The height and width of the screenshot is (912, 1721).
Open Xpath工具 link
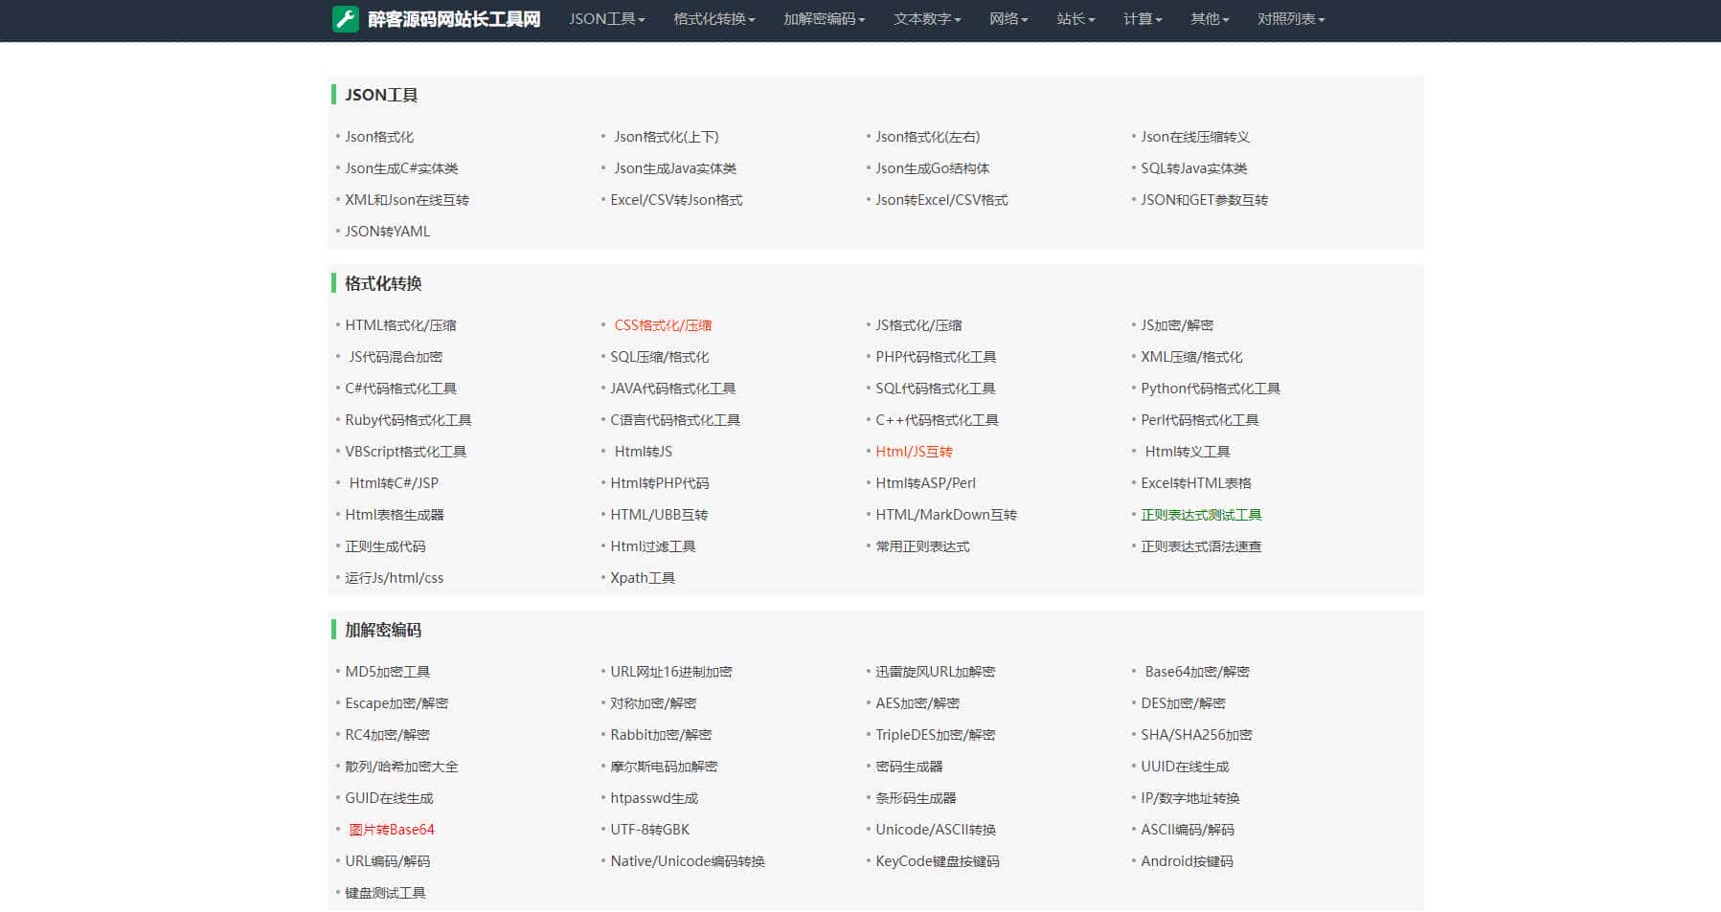click(x=643, y=578)
